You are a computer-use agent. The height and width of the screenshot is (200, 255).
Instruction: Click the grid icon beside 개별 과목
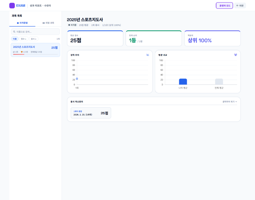(x=43, y=23)
